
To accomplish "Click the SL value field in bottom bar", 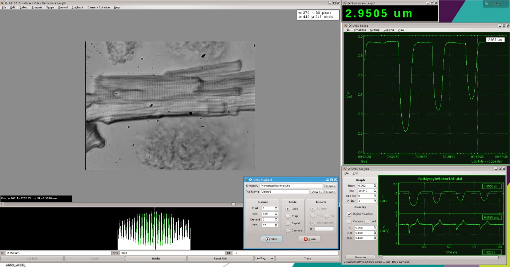I will (58, 253).
